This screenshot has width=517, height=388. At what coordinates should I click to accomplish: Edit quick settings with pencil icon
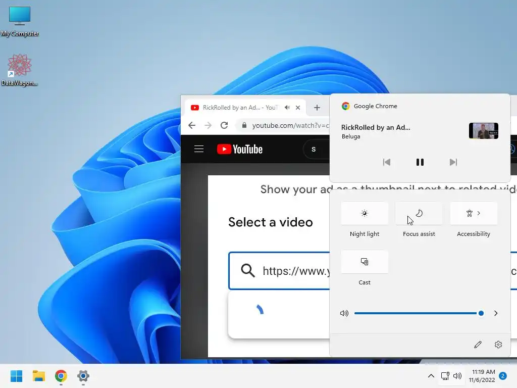click(478, 345)
